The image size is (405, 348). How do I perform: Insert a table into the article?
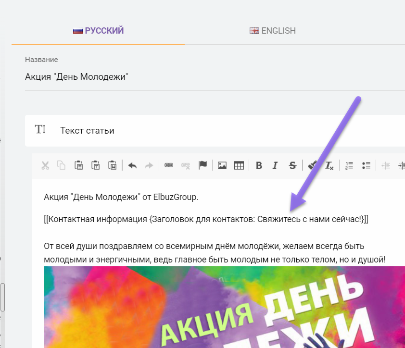[x=239, y=166]
